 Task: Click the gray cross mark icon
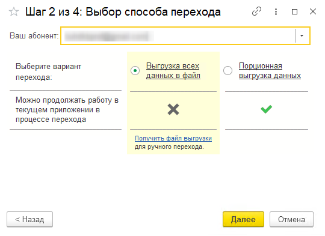click(173, 109)
